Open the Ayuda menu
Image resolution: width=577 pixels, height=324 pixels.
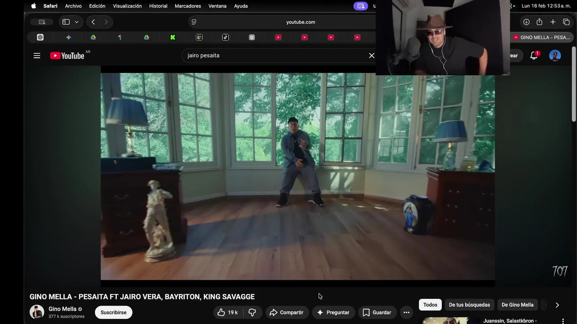pos(241,6)
